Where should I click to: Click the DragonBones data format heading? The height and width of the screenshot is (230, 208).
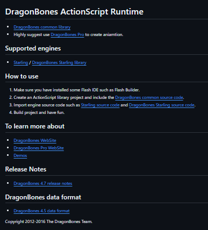coord(43,197)
